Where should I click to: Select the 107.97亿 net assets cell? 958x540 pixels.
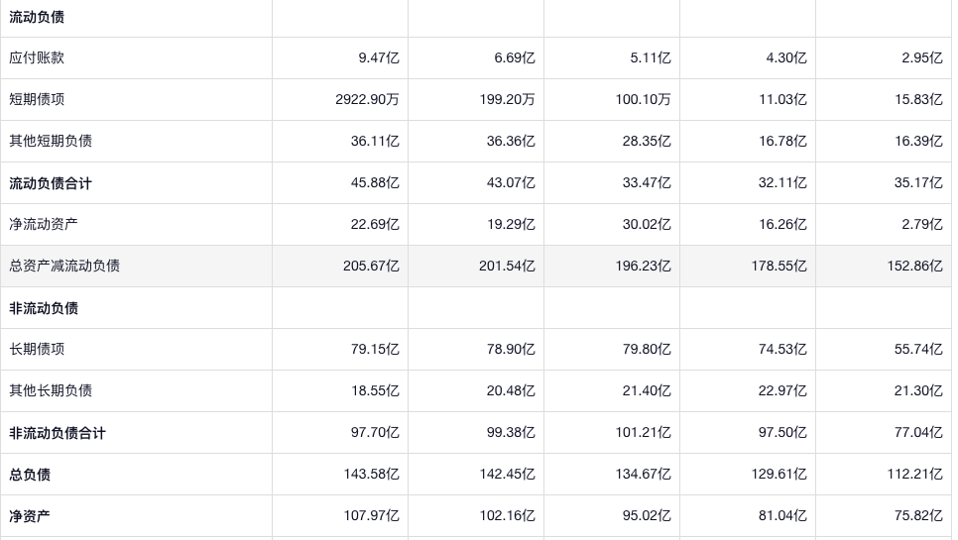[x=371, y=516]
